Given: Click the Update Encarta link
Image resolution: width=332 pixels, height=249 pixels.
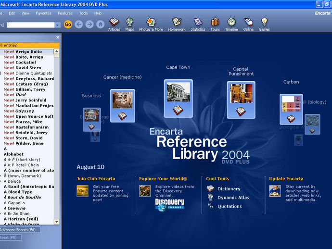Looking at the screenshot, I should (286, 178).
